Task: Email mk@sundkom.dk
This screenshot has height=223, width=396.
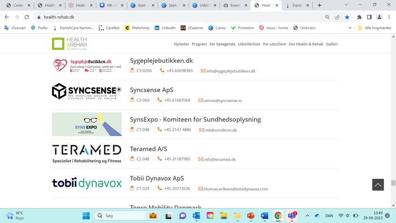Action: [x=221, y=130]
